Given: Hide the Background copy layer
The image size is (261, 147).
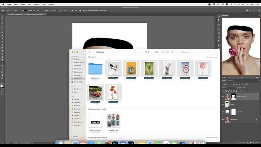Looking at the screenshot, I should pos(223,97).
